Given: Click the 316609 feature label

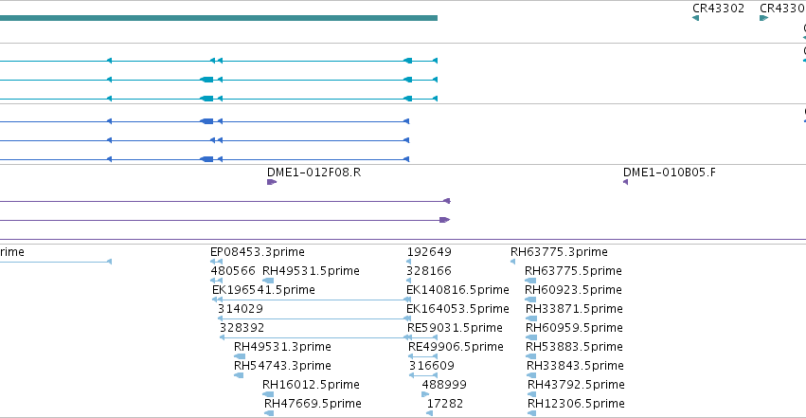Looking at the screenshot, I should pos(432,366).
